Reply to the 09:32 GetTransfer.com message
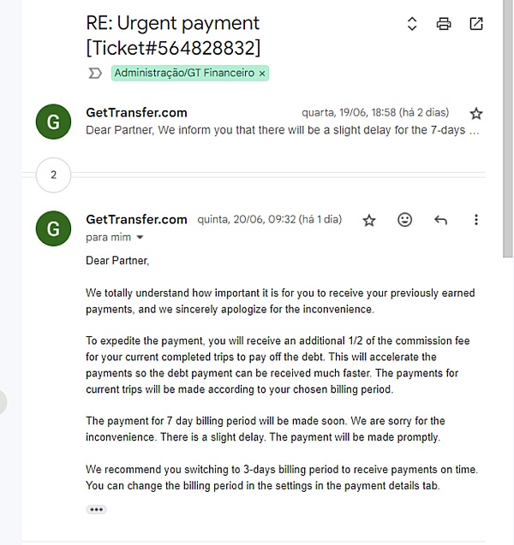This screenshot has height=545, width=514. pyautogui.click(x=440, y=220)
